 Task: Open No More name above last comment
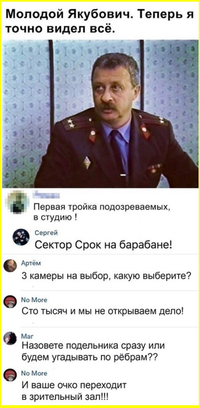[31, 373]
